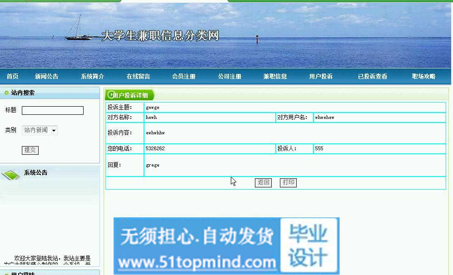Open 会员注册 page
Screen dimensions: 453x275
[x=184, y=76]
